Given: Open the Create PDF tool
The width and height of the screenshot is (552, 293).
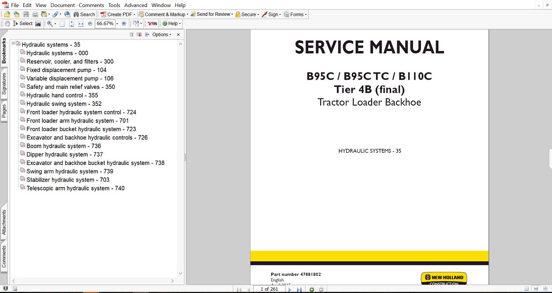Looking at the screenshot, I should (116, 14).
